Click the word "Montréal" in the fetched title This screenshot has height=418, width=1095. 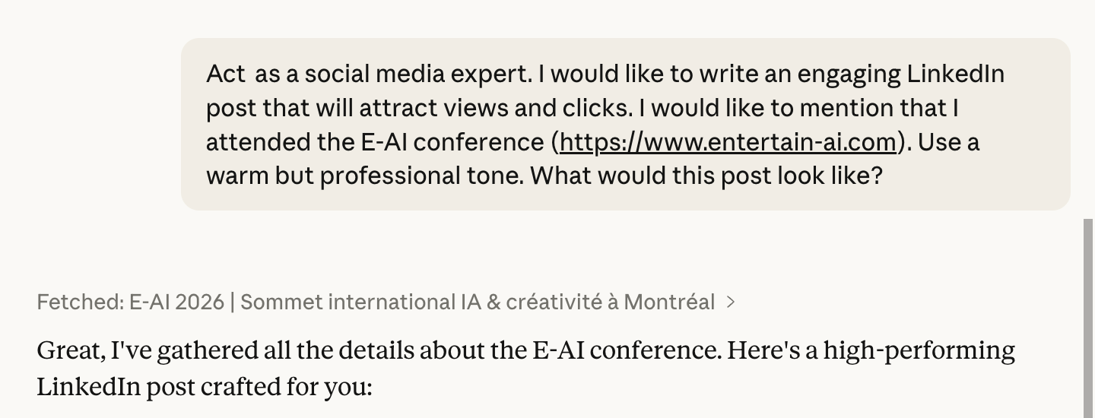tap(669, 302)
